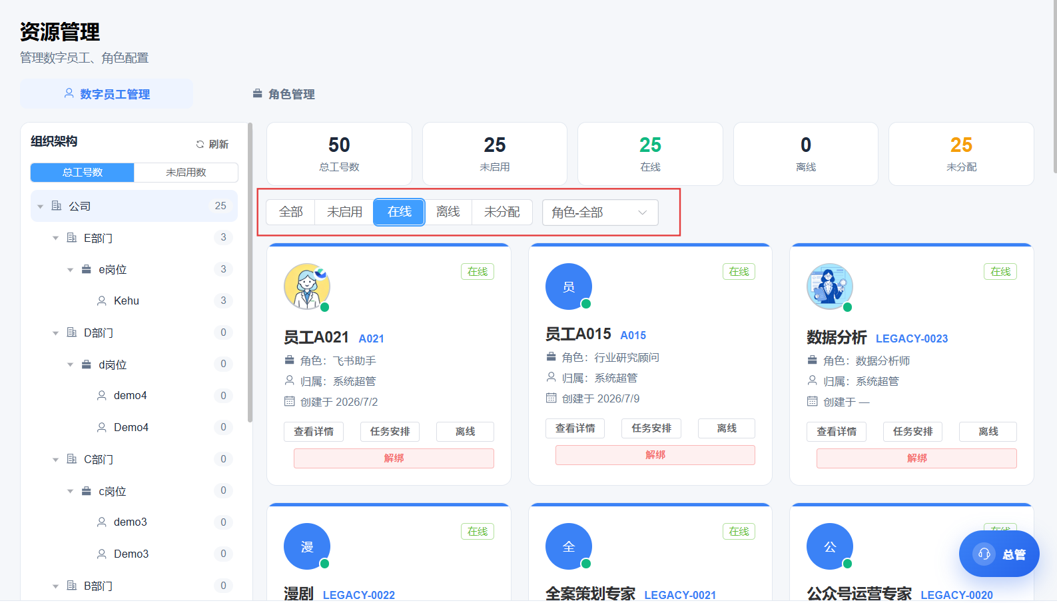
Task: Click the 数据分析 avatar image
Action: coord(830,287)
